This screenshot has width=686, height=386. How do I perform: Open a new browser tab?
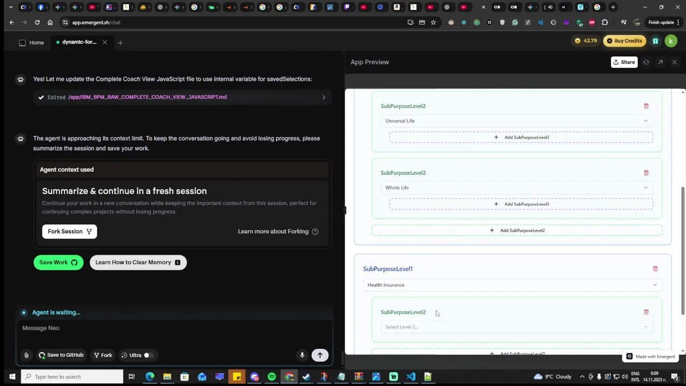point(613,7)
